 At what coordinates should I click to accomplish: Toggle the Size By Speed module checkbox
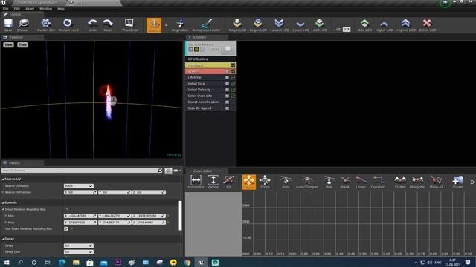tap(227, 108)
